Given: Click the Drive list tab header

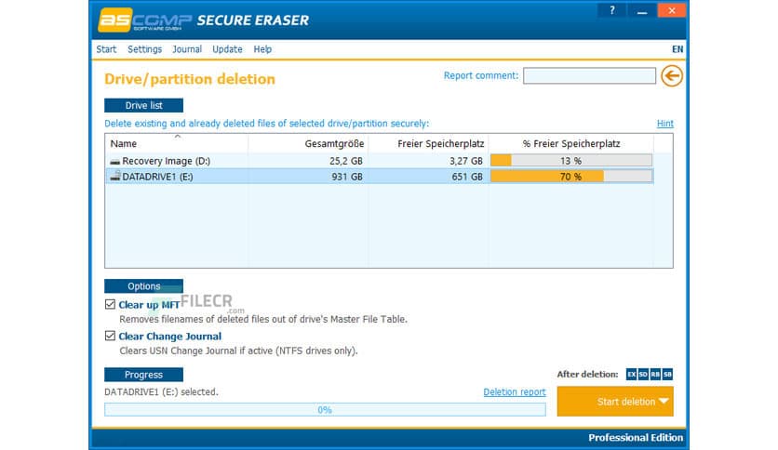Looking at the screenshot, I should pos(143,106).
